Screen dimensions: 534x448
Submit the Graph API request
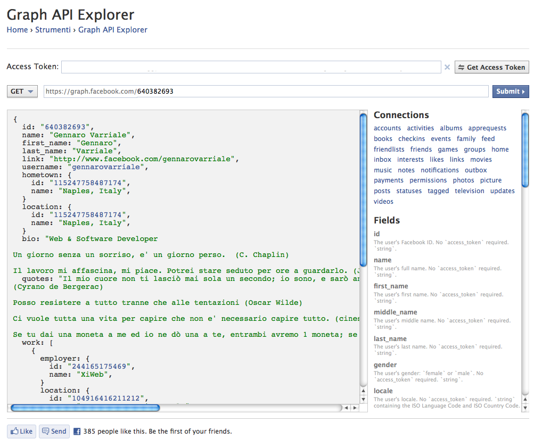511,91
